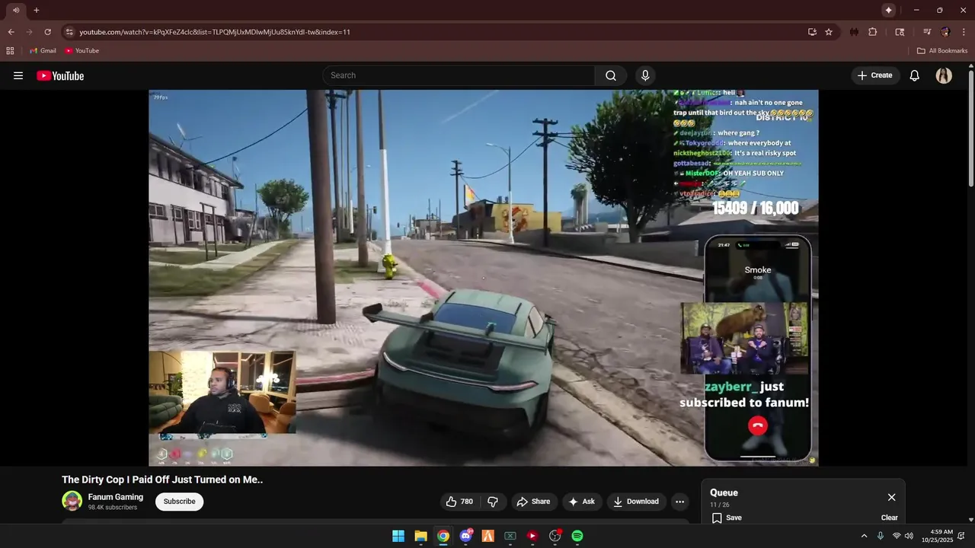Dislike this video
The image size is (975, 548).
click(493, 502)
